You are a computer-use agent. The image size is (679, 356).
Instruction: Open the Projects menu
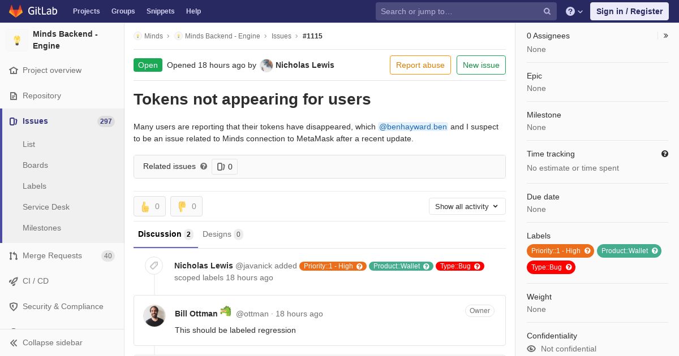pyautogui.click(x=87, y=11)
